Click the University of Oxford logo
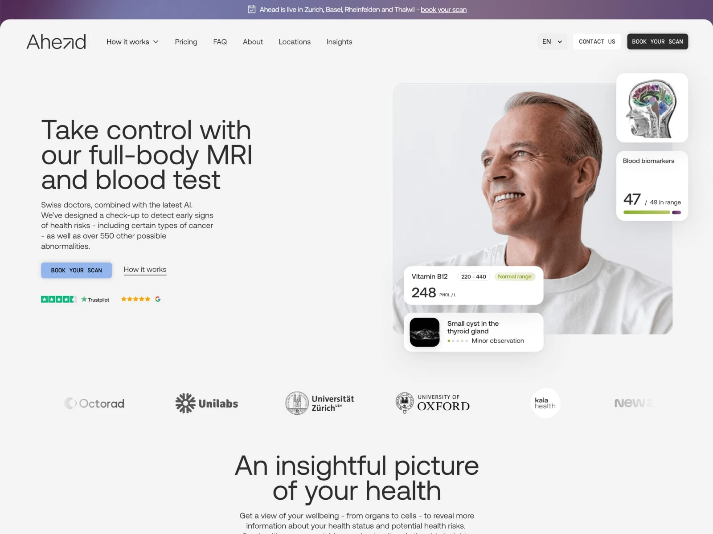 tap(432, 403)
